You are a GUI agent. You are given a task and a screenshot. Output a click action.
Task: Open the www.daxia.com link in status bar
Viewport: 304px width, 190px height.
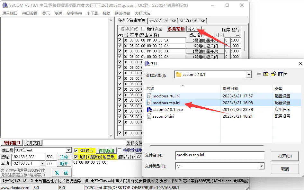15,186
